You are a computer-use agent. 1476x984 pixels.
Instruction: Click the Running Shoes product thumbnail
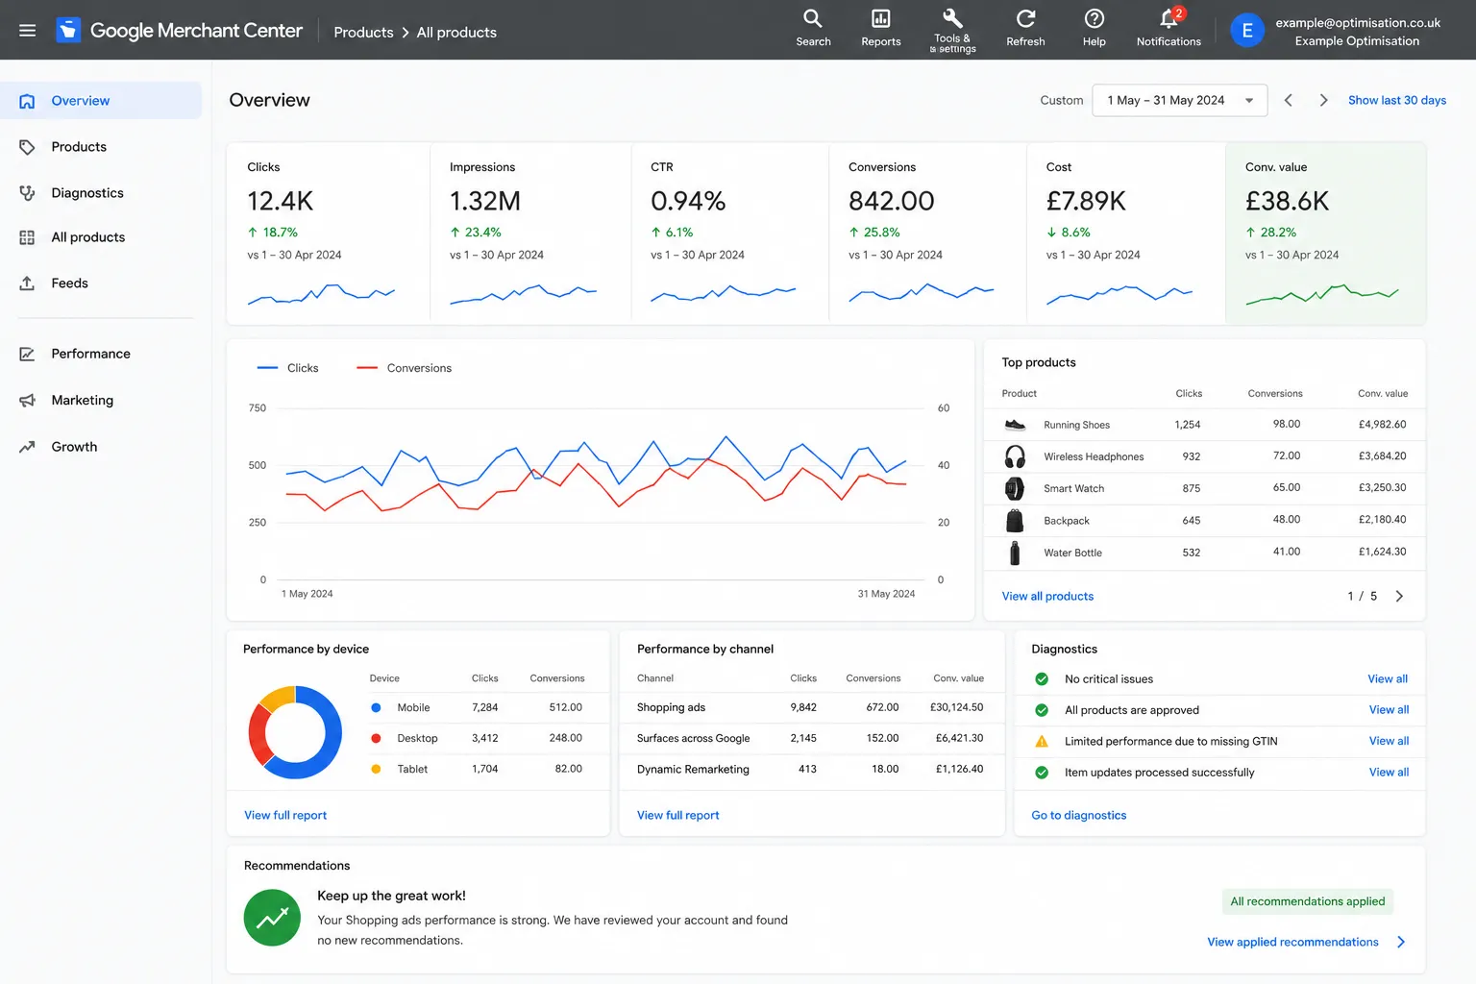point(1015,425)
